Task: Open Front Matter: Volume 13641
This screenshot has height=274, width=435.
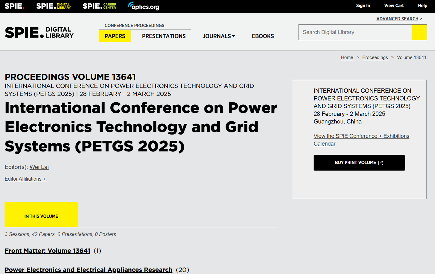Action: (47, 251)
